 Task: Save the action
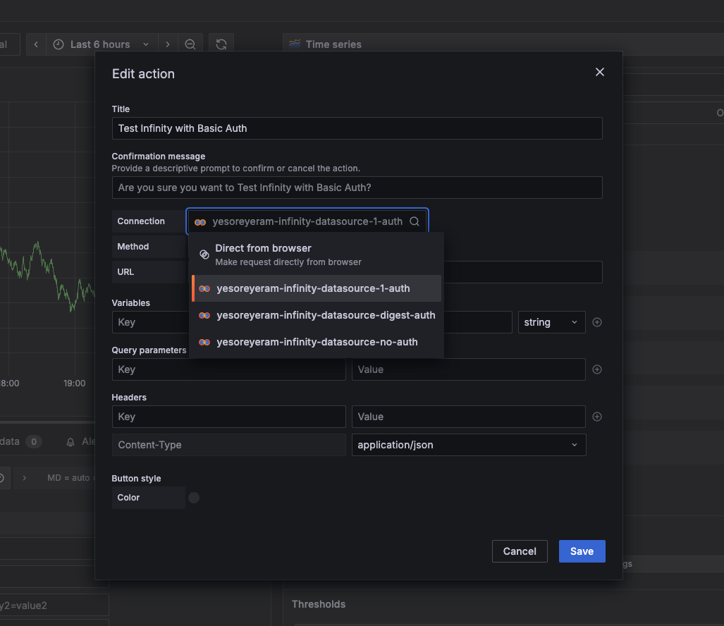(582, 551)
